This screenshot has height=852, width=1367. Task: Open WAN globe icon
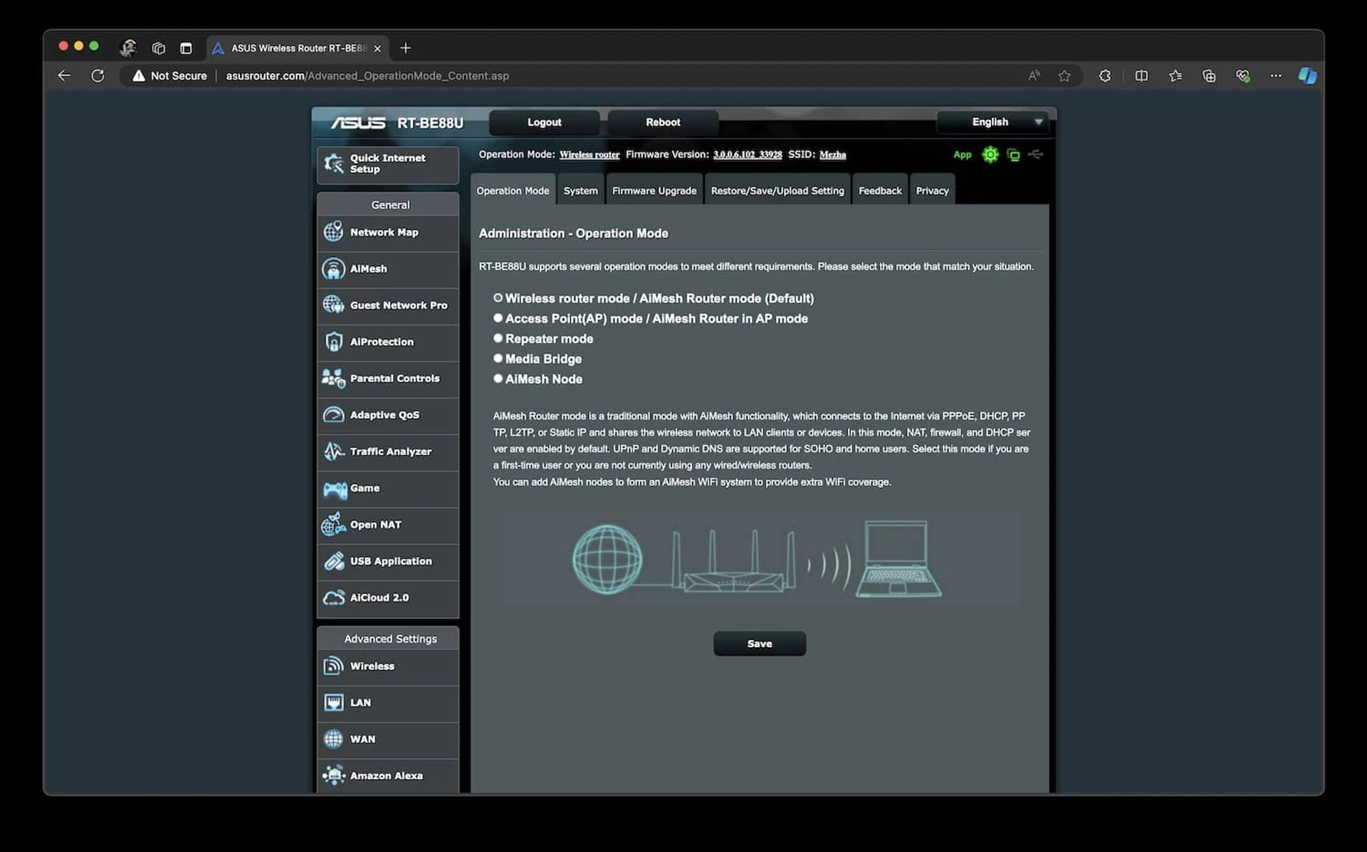(x=333, y=739)
